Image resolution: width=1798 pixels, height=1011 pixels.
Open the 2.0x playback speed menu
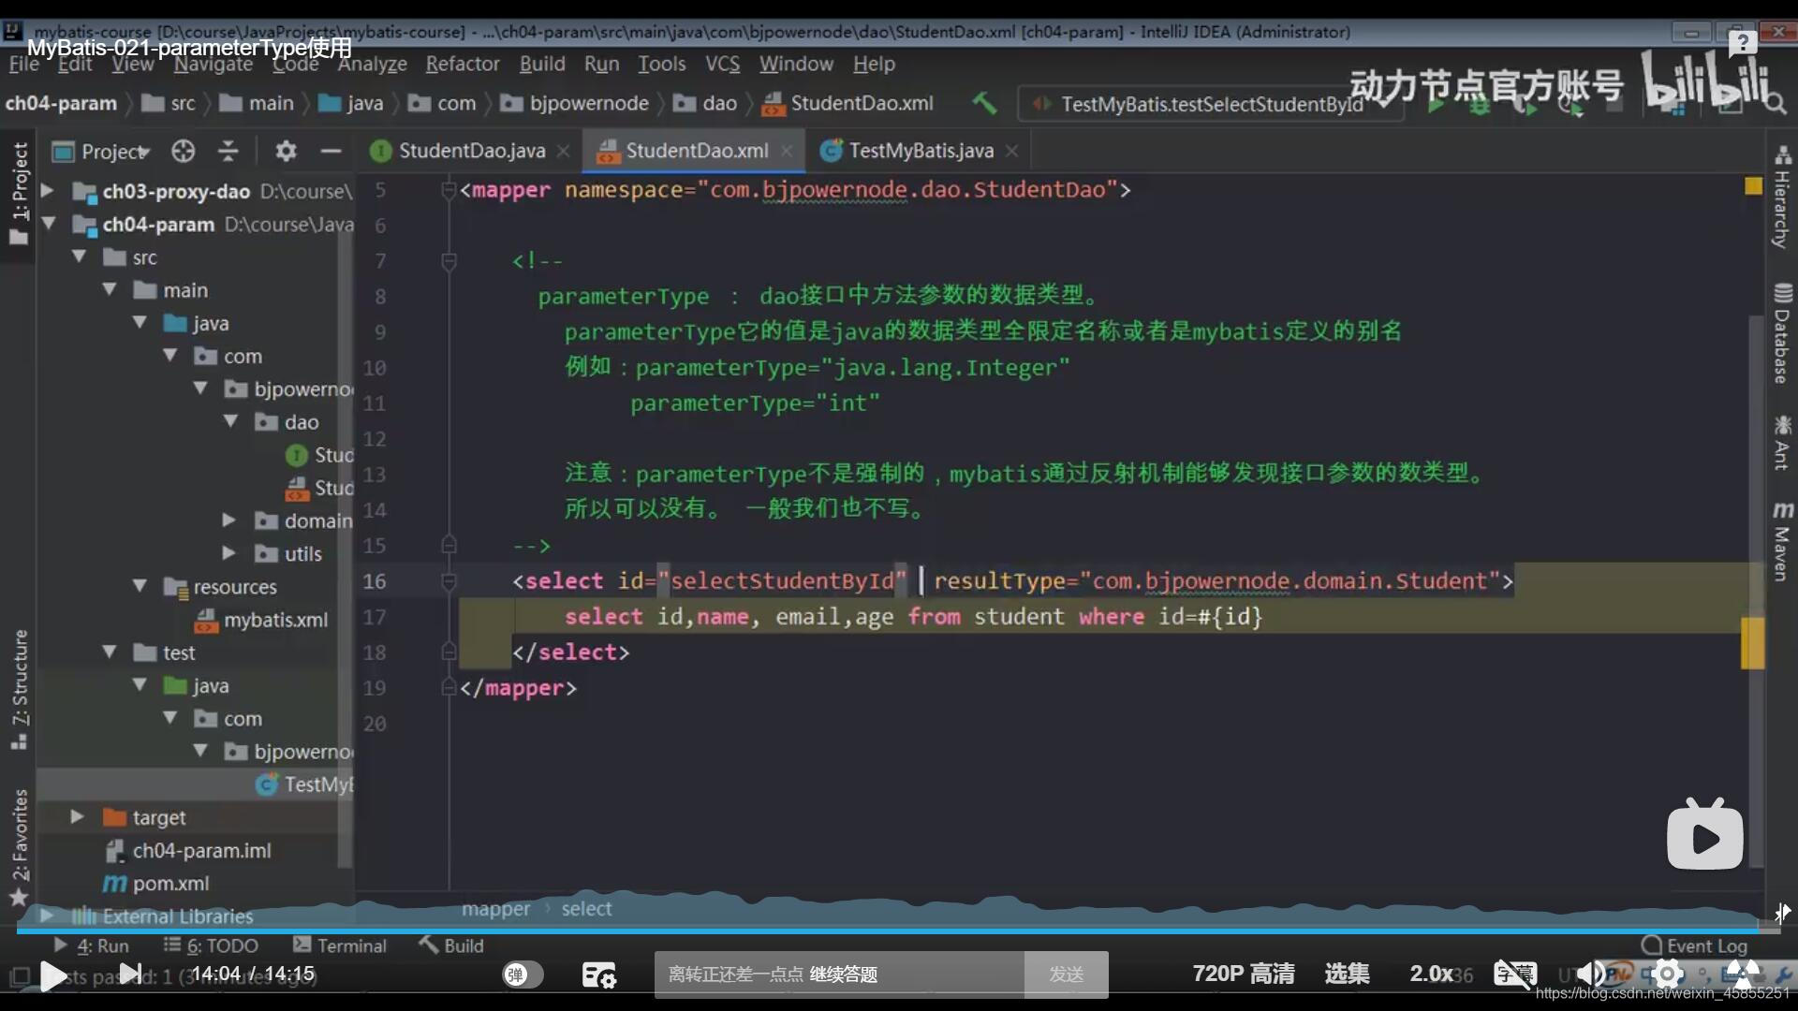click(1431, 974)
